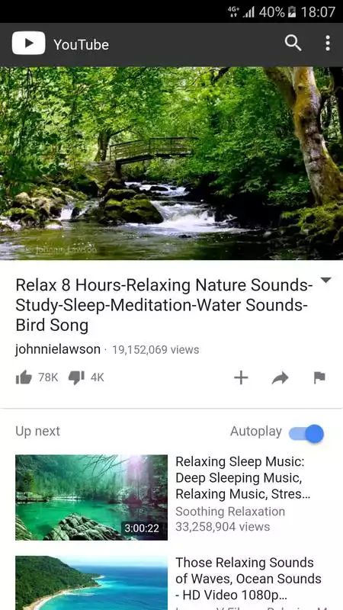The width and height of the screenshot is (343, 610).
Task: Dislike the video with thumbs down
Action: (x=76, y=377)
